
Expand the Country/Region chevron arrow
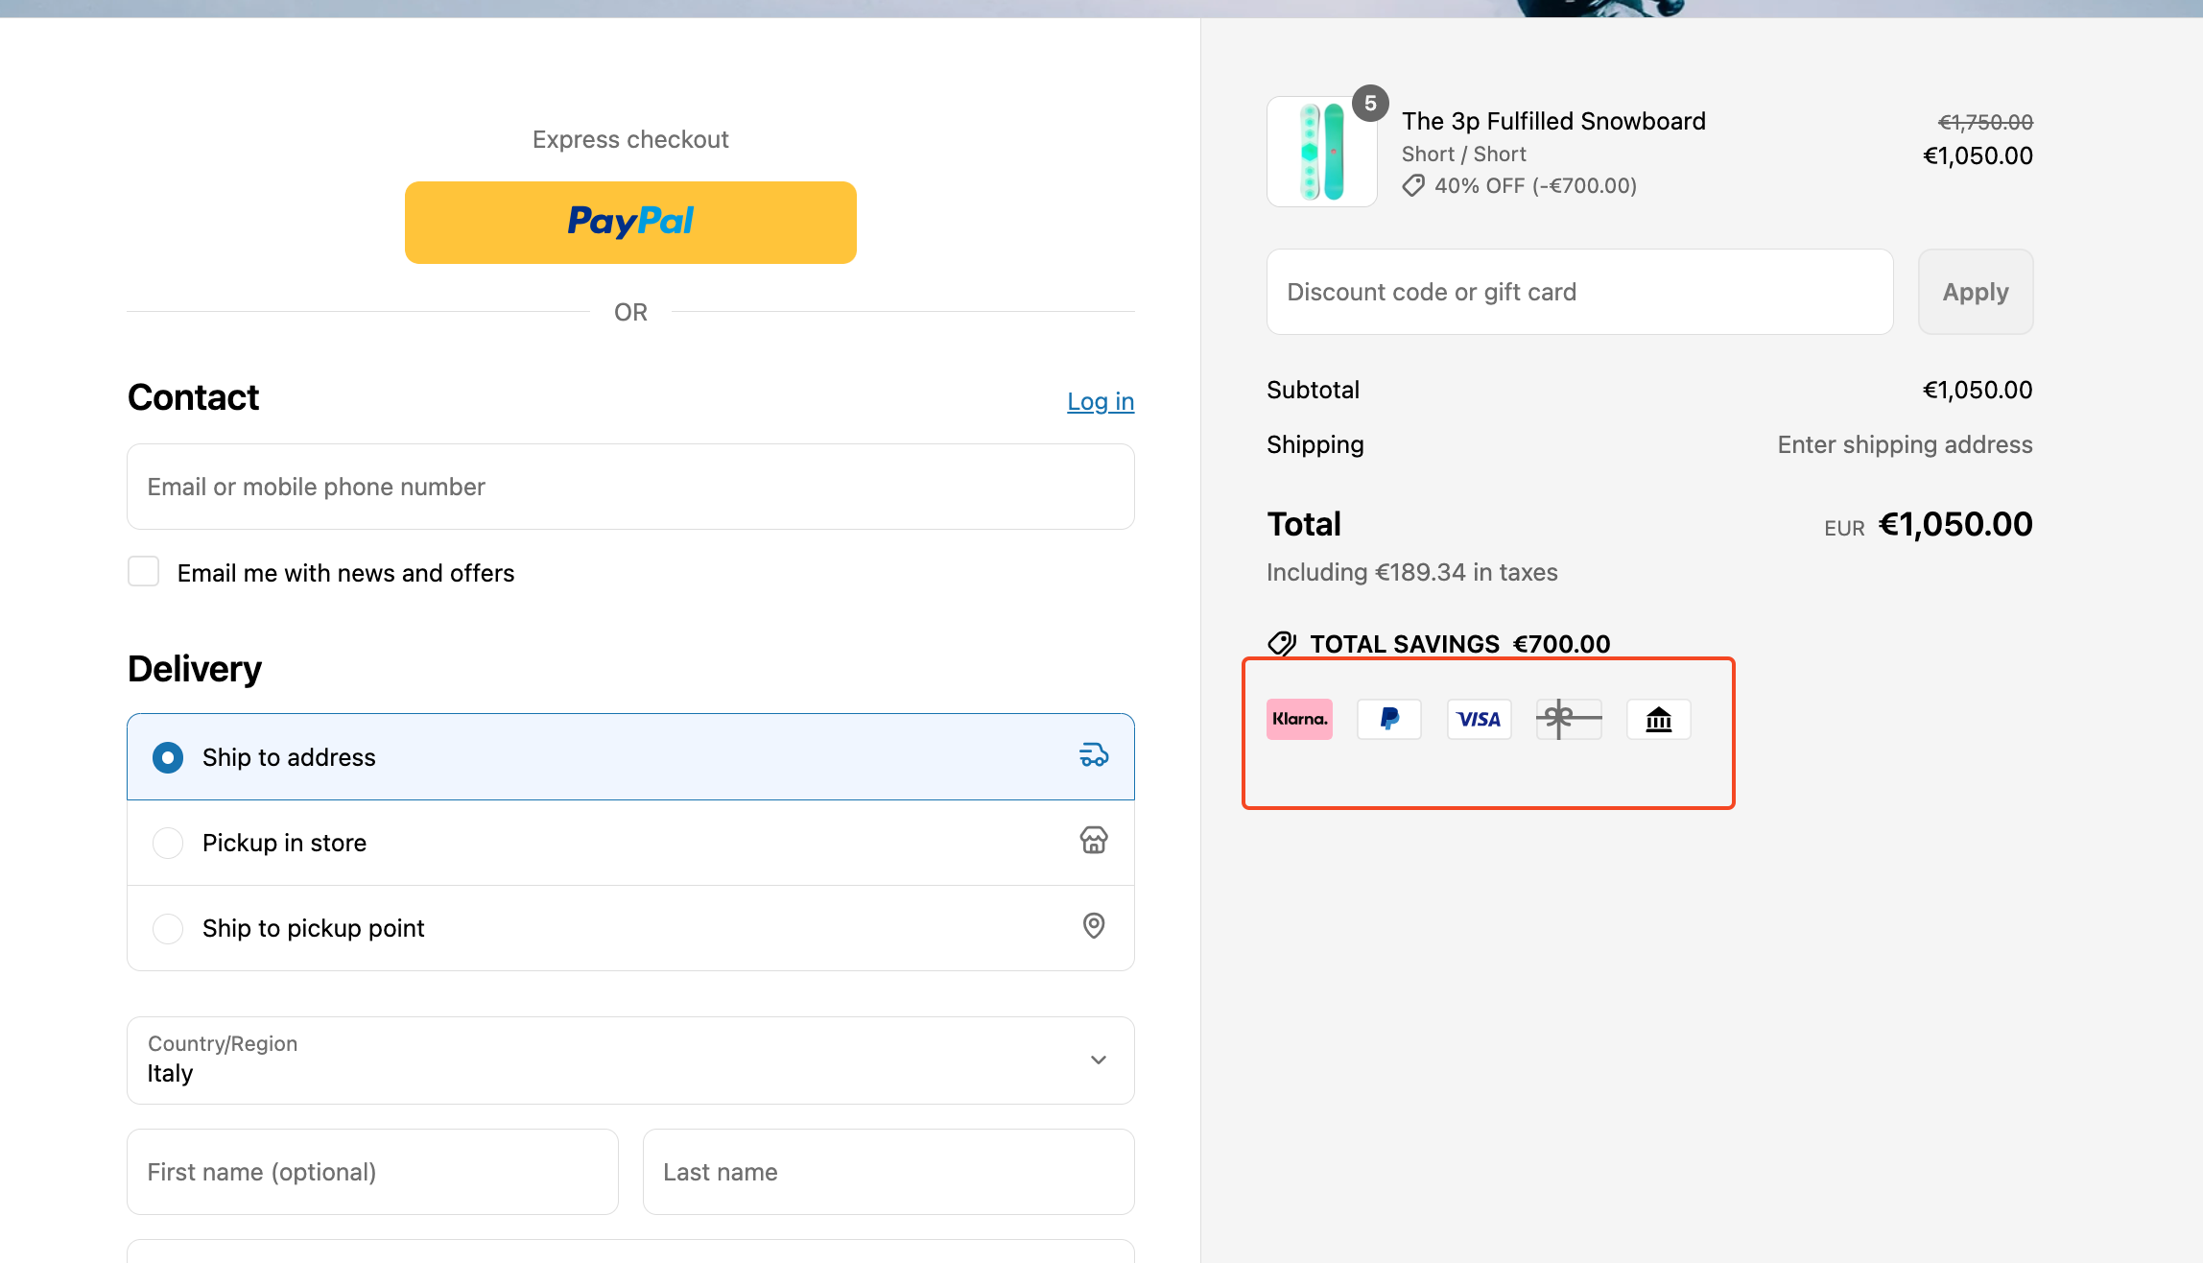1099,1060
